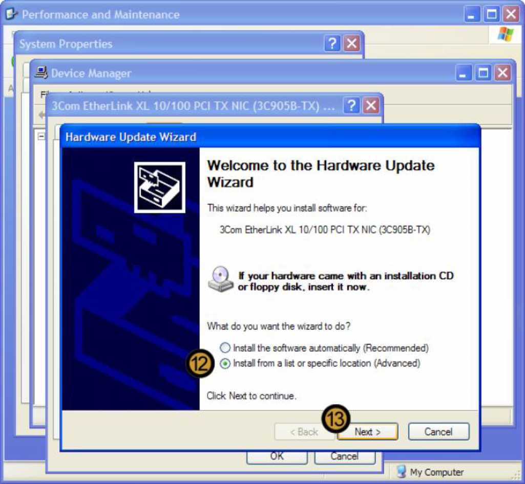Click Next in the Hardware Update Wizard
The height and width of the screenshot is (484, 525).
(368, 431)
